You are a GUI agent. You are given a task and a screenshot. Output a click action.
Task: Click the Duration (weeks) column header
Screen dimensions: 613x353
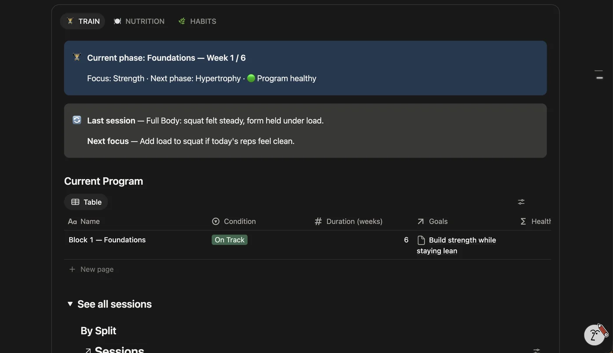(349, 221)
